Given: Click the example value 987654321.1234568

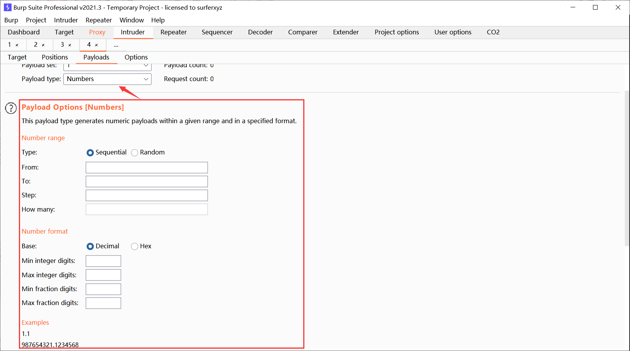Looking at the screenshot, I should pos(50,345).
